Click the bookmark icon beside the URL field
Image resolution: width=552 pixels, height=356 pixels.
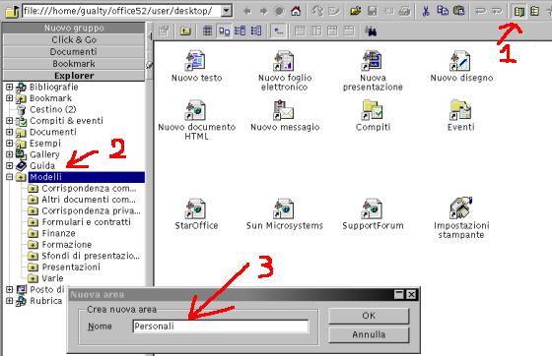(x=12, y=11)
